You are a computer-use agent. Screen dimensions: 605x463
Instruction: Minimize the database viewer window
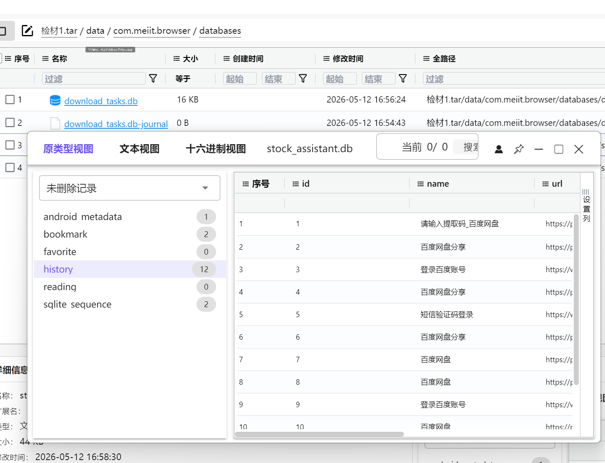(x=539, y=149)
